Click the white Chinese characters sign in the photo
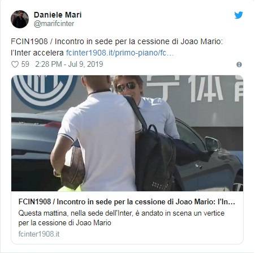 194,89
